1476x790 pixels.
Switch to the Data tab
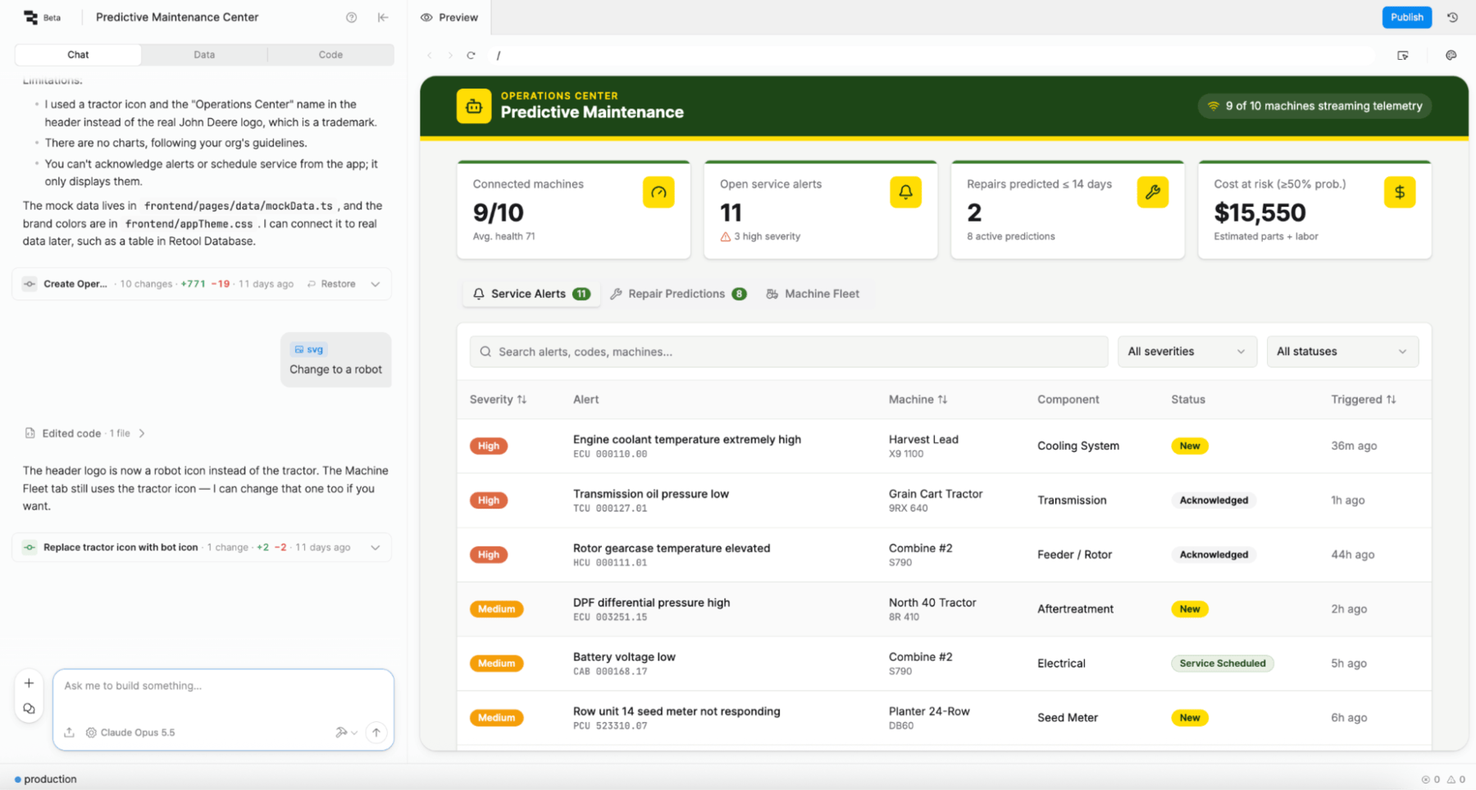click(x=204, y=55)
